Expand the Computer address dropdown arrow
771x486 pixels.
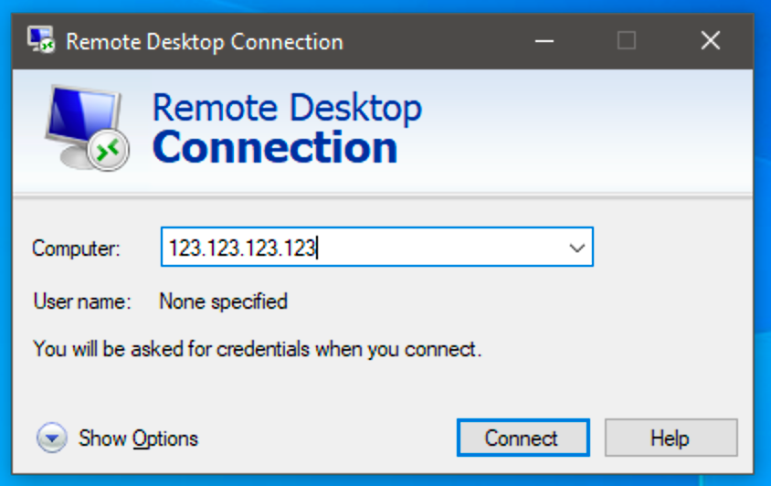point(576,248)
